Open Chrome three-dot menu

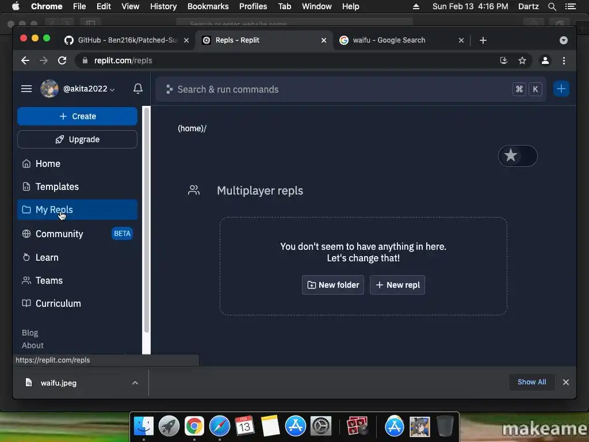[564, 60]
